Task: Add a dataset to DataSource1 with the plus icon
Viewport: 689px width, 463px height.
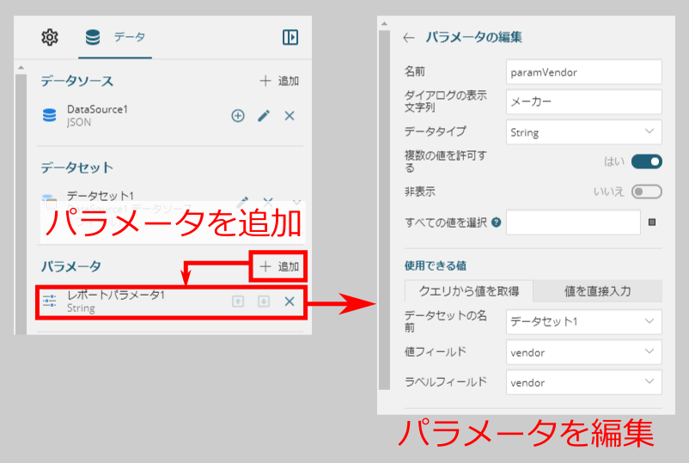Action: pyautogui.click(x=238, y=115)
